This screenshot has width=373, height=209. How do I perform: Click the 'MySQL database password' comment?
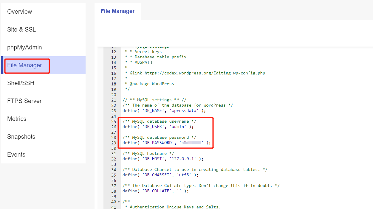(x=159, y=138)
